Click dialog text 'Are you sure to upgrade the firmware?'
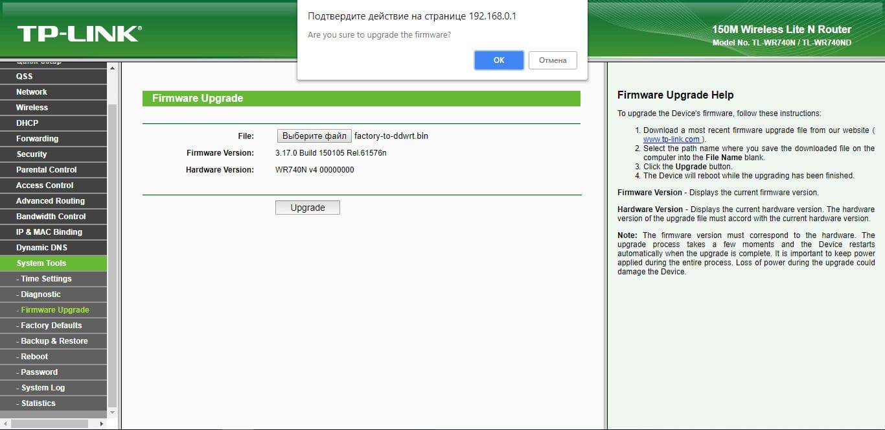 (x=379, y=34)
